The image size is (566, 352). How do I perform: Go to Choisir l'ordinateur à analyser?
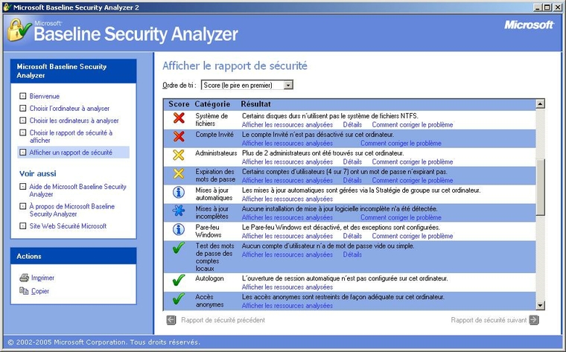pos(69,109)
